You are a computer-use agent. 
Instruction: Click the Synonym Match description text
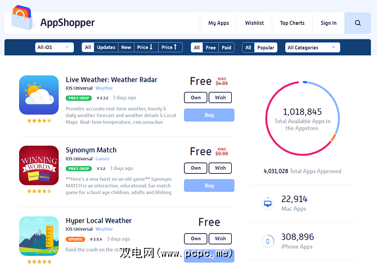[x=119, y=186]
